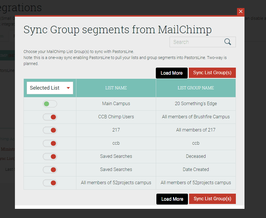Toggle sync for the ccb row
266x218 pixels.
point(50,144)
